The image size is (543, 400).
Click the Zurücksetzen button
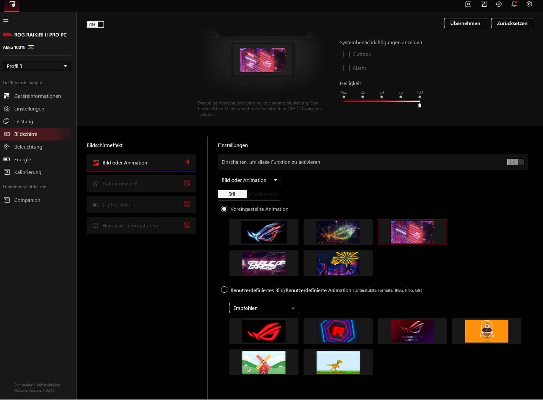tap(512, 23)
